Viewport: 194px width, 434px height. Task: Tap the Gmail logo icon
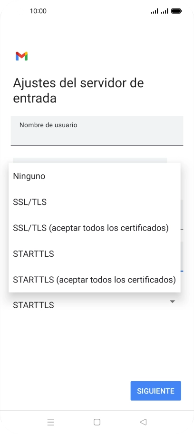[x=21, y=56]
